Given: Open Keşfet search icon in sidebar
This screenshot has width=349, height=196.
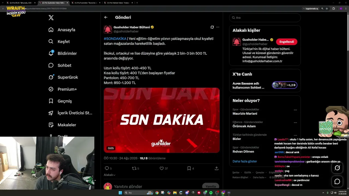Looking at the screenshot, I should [51, 42].
